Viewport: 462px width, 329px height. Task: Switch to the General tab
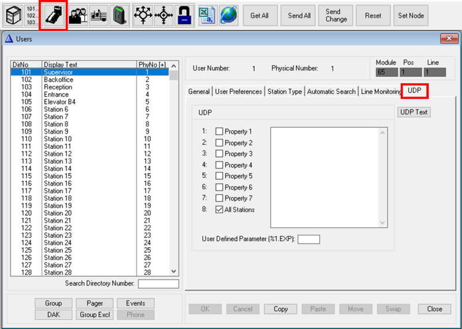pos(199,91)
